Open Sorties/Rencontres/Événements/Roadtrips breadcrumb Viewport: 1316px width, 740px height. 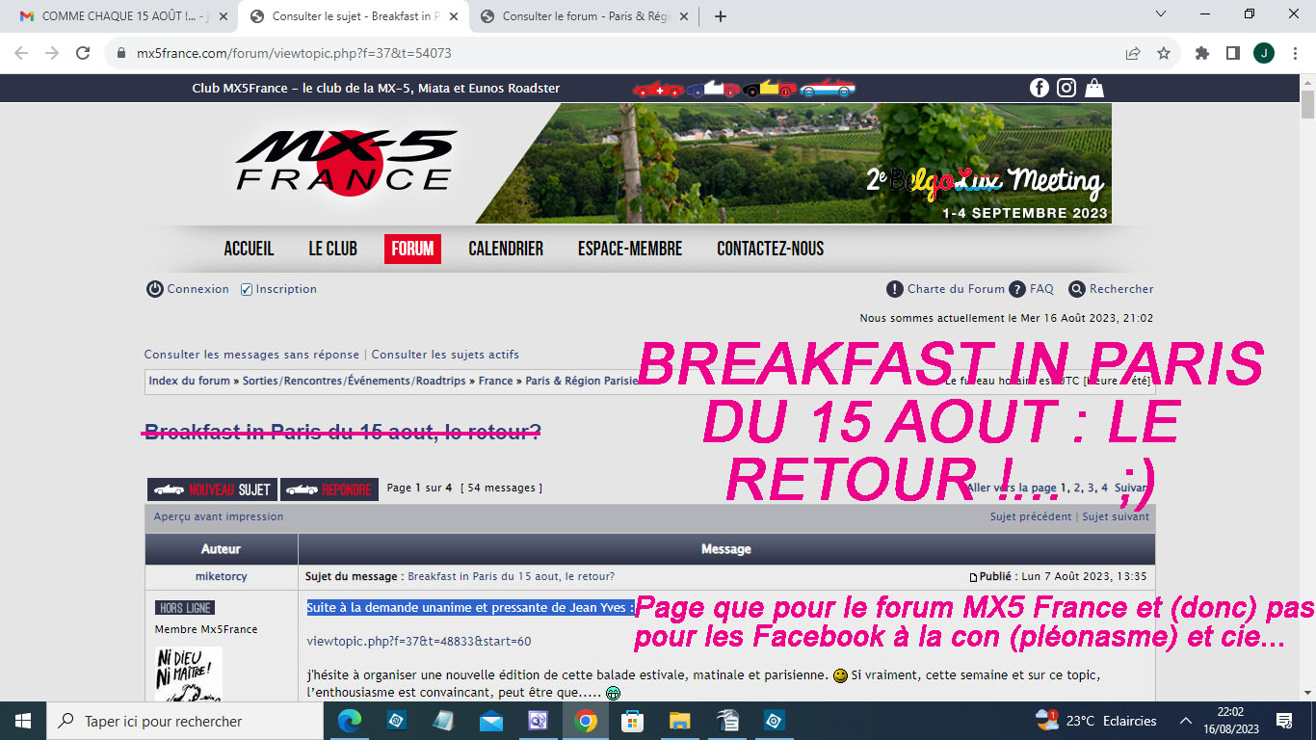pyautogui.click(x=355, y=381)
